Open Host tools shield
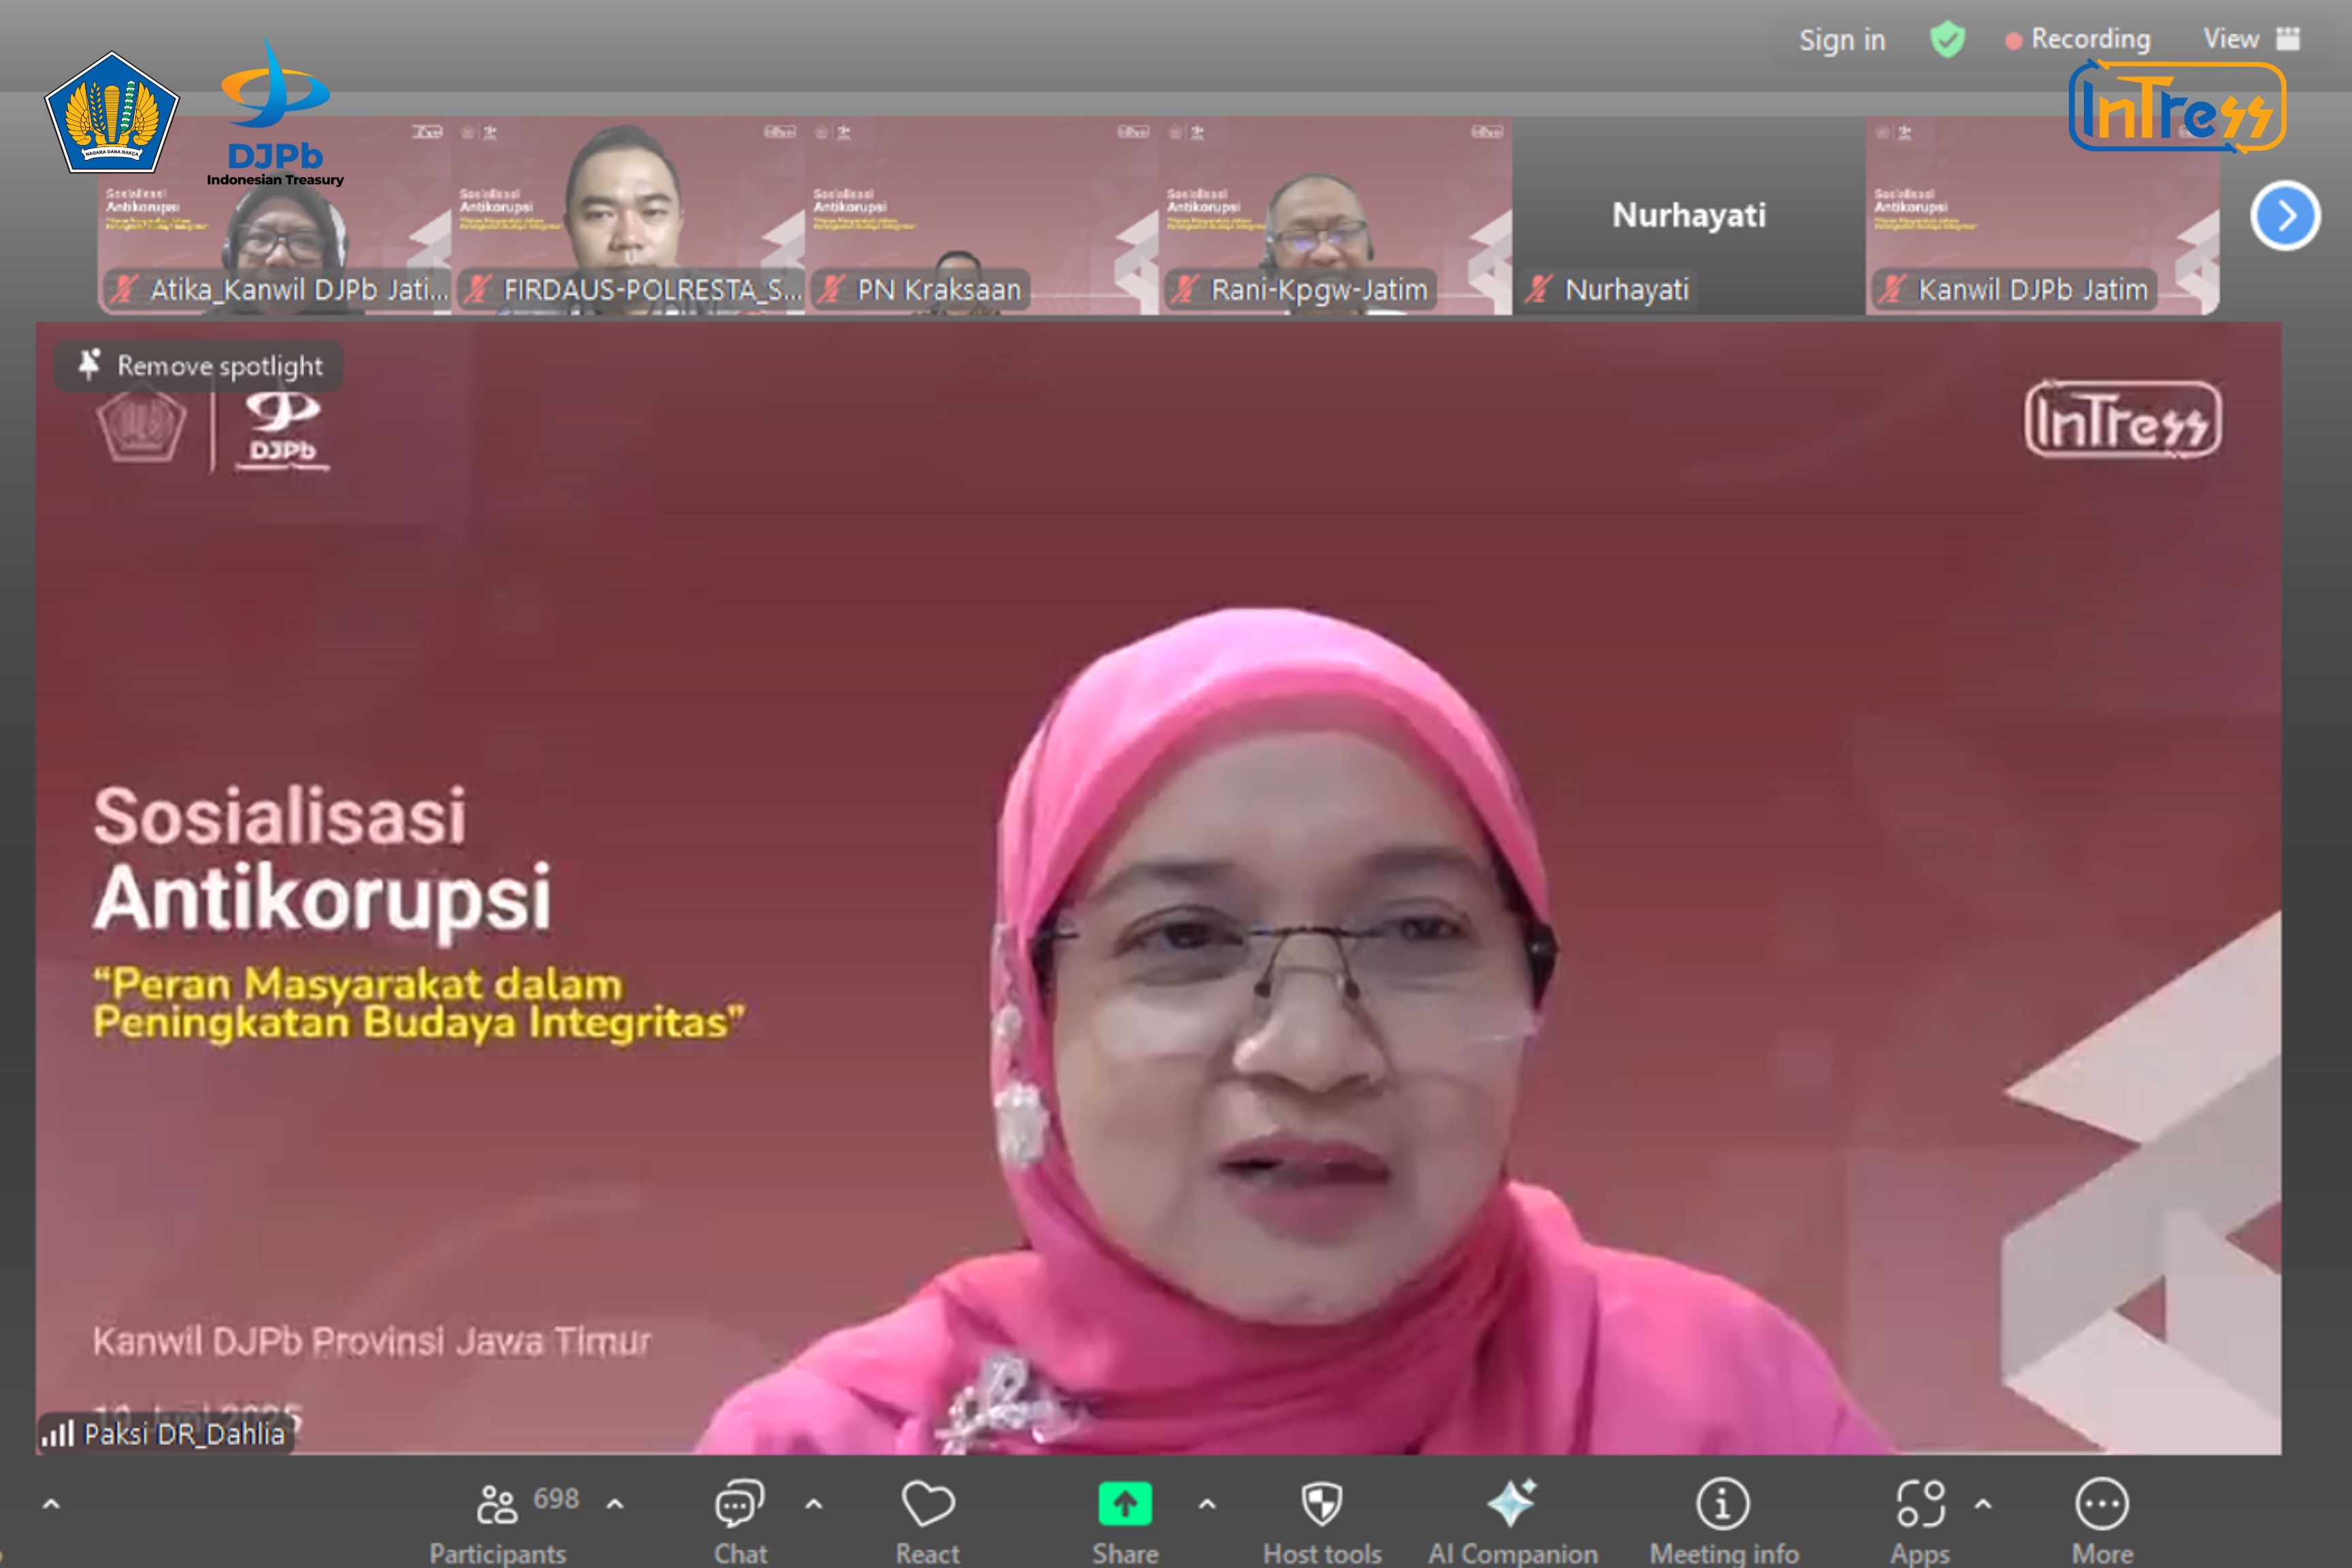 pyautogui.click(x=1322, y=1521)
